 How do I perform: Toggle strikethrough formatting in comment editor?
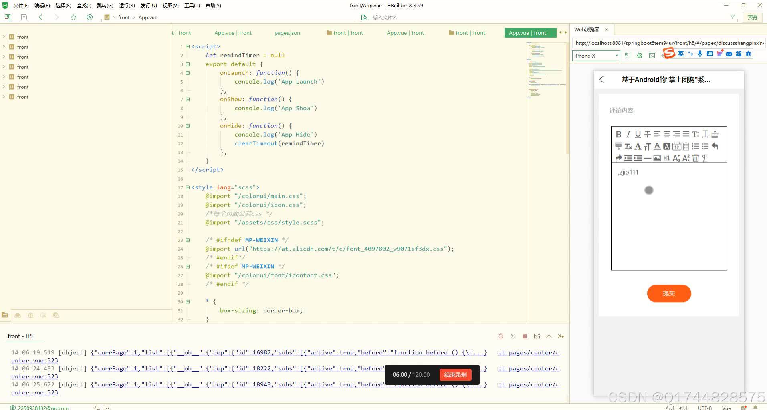point(648,135)
